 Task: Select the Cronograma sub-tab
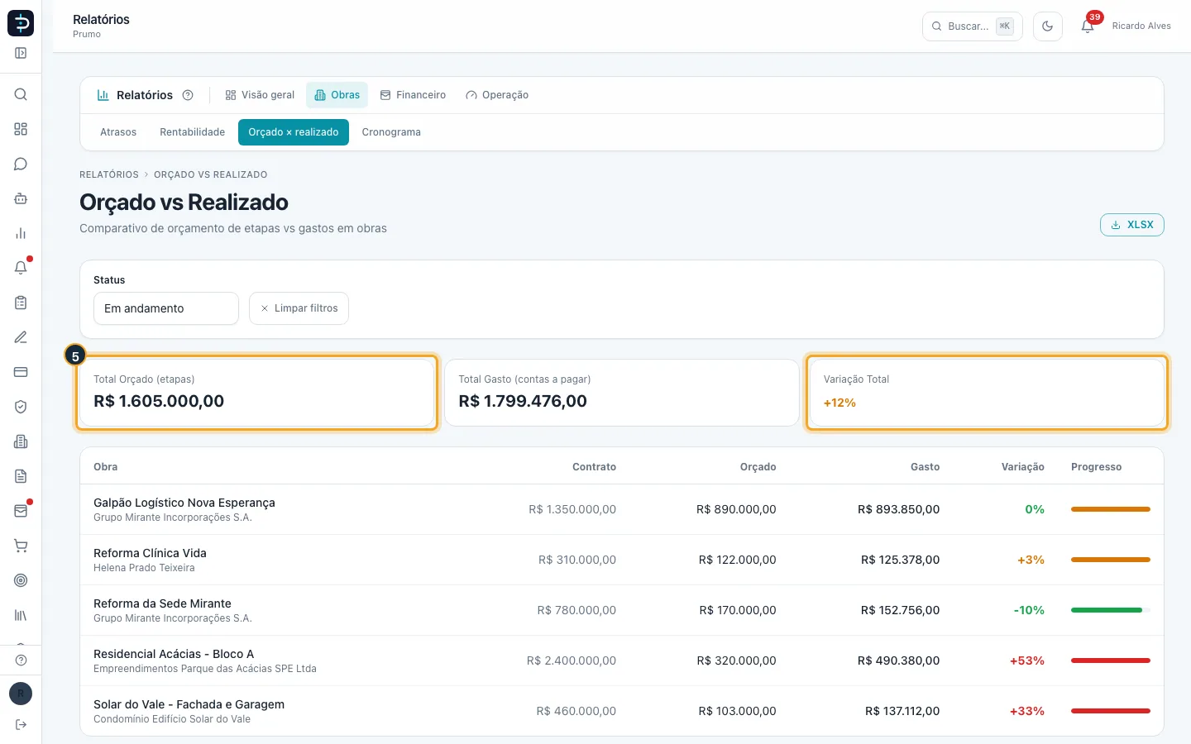[x=391, y=132]
